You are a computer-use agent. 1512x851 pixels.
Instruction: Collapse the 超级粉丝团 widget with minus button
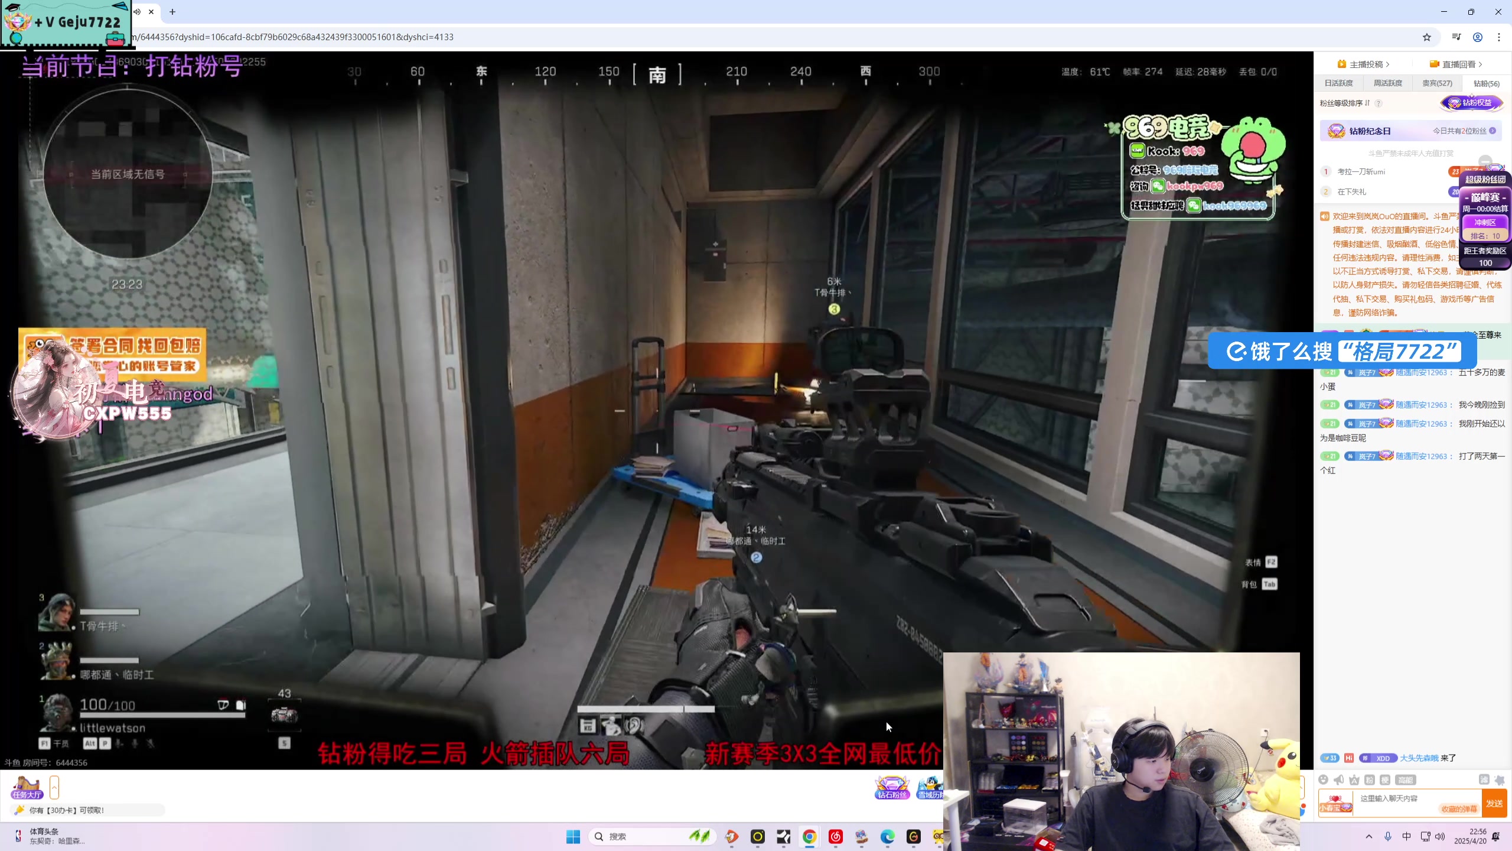[x=1485, y=161]
